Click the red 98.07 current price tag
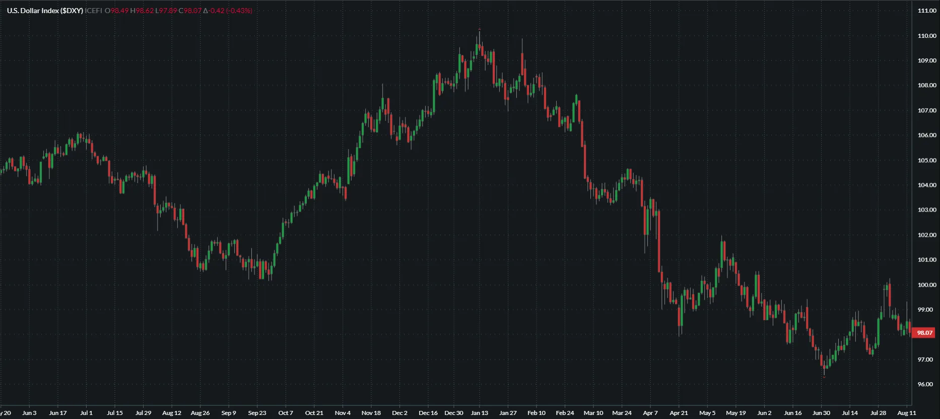This screenshot has height=419, width=940. 924,333
